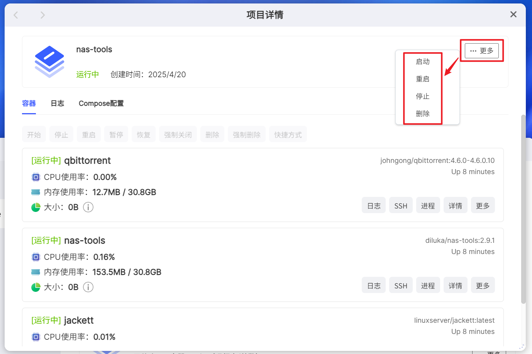The width and height of the screenshot is (532, 354).
Task: View 进程 for the qbittorrent container
Action: click(x=428, y=205)
